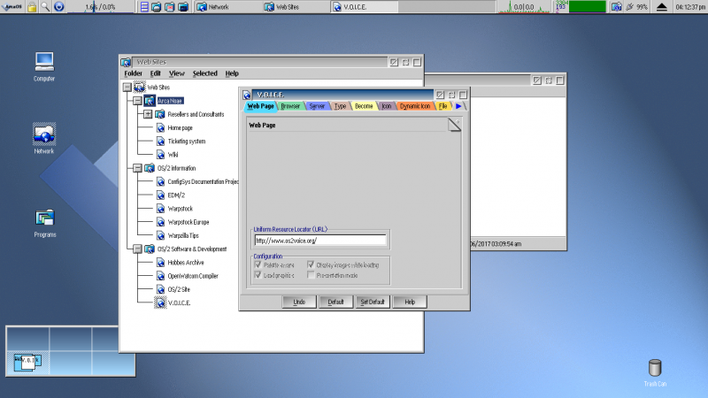Screen dimensions: 708x398
Task: Switch to the Browser tab
Action: 290,106
